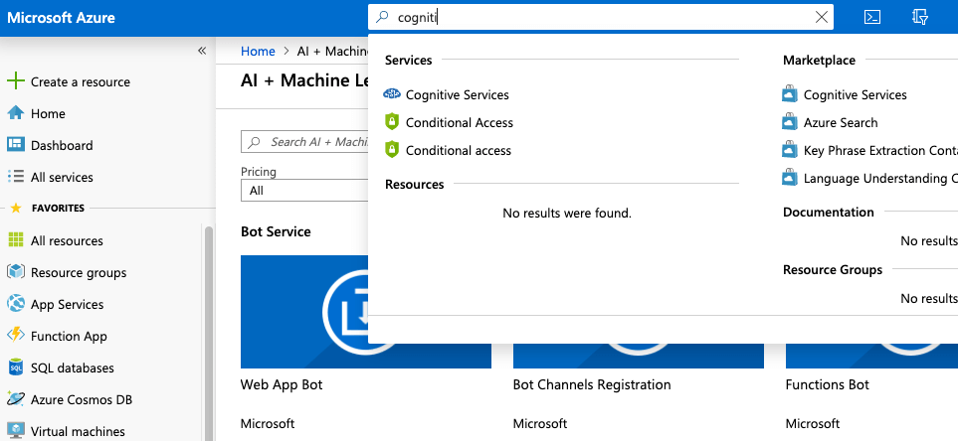This screenshot has height=441, width=958.
Task: Select the first Conditional Access service result
Action: [459, 123]
